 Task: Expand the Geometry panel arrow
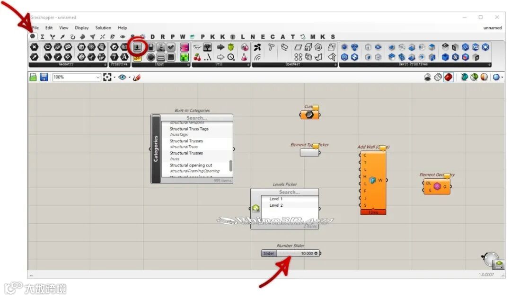click(x=105, y=65)
